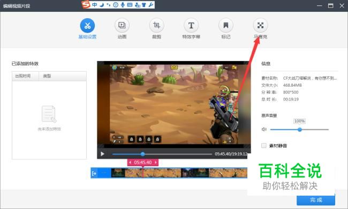The image size is (348, 209).
Task: Click the 文件大小 468.84MB value
Action: pos(292,85)
